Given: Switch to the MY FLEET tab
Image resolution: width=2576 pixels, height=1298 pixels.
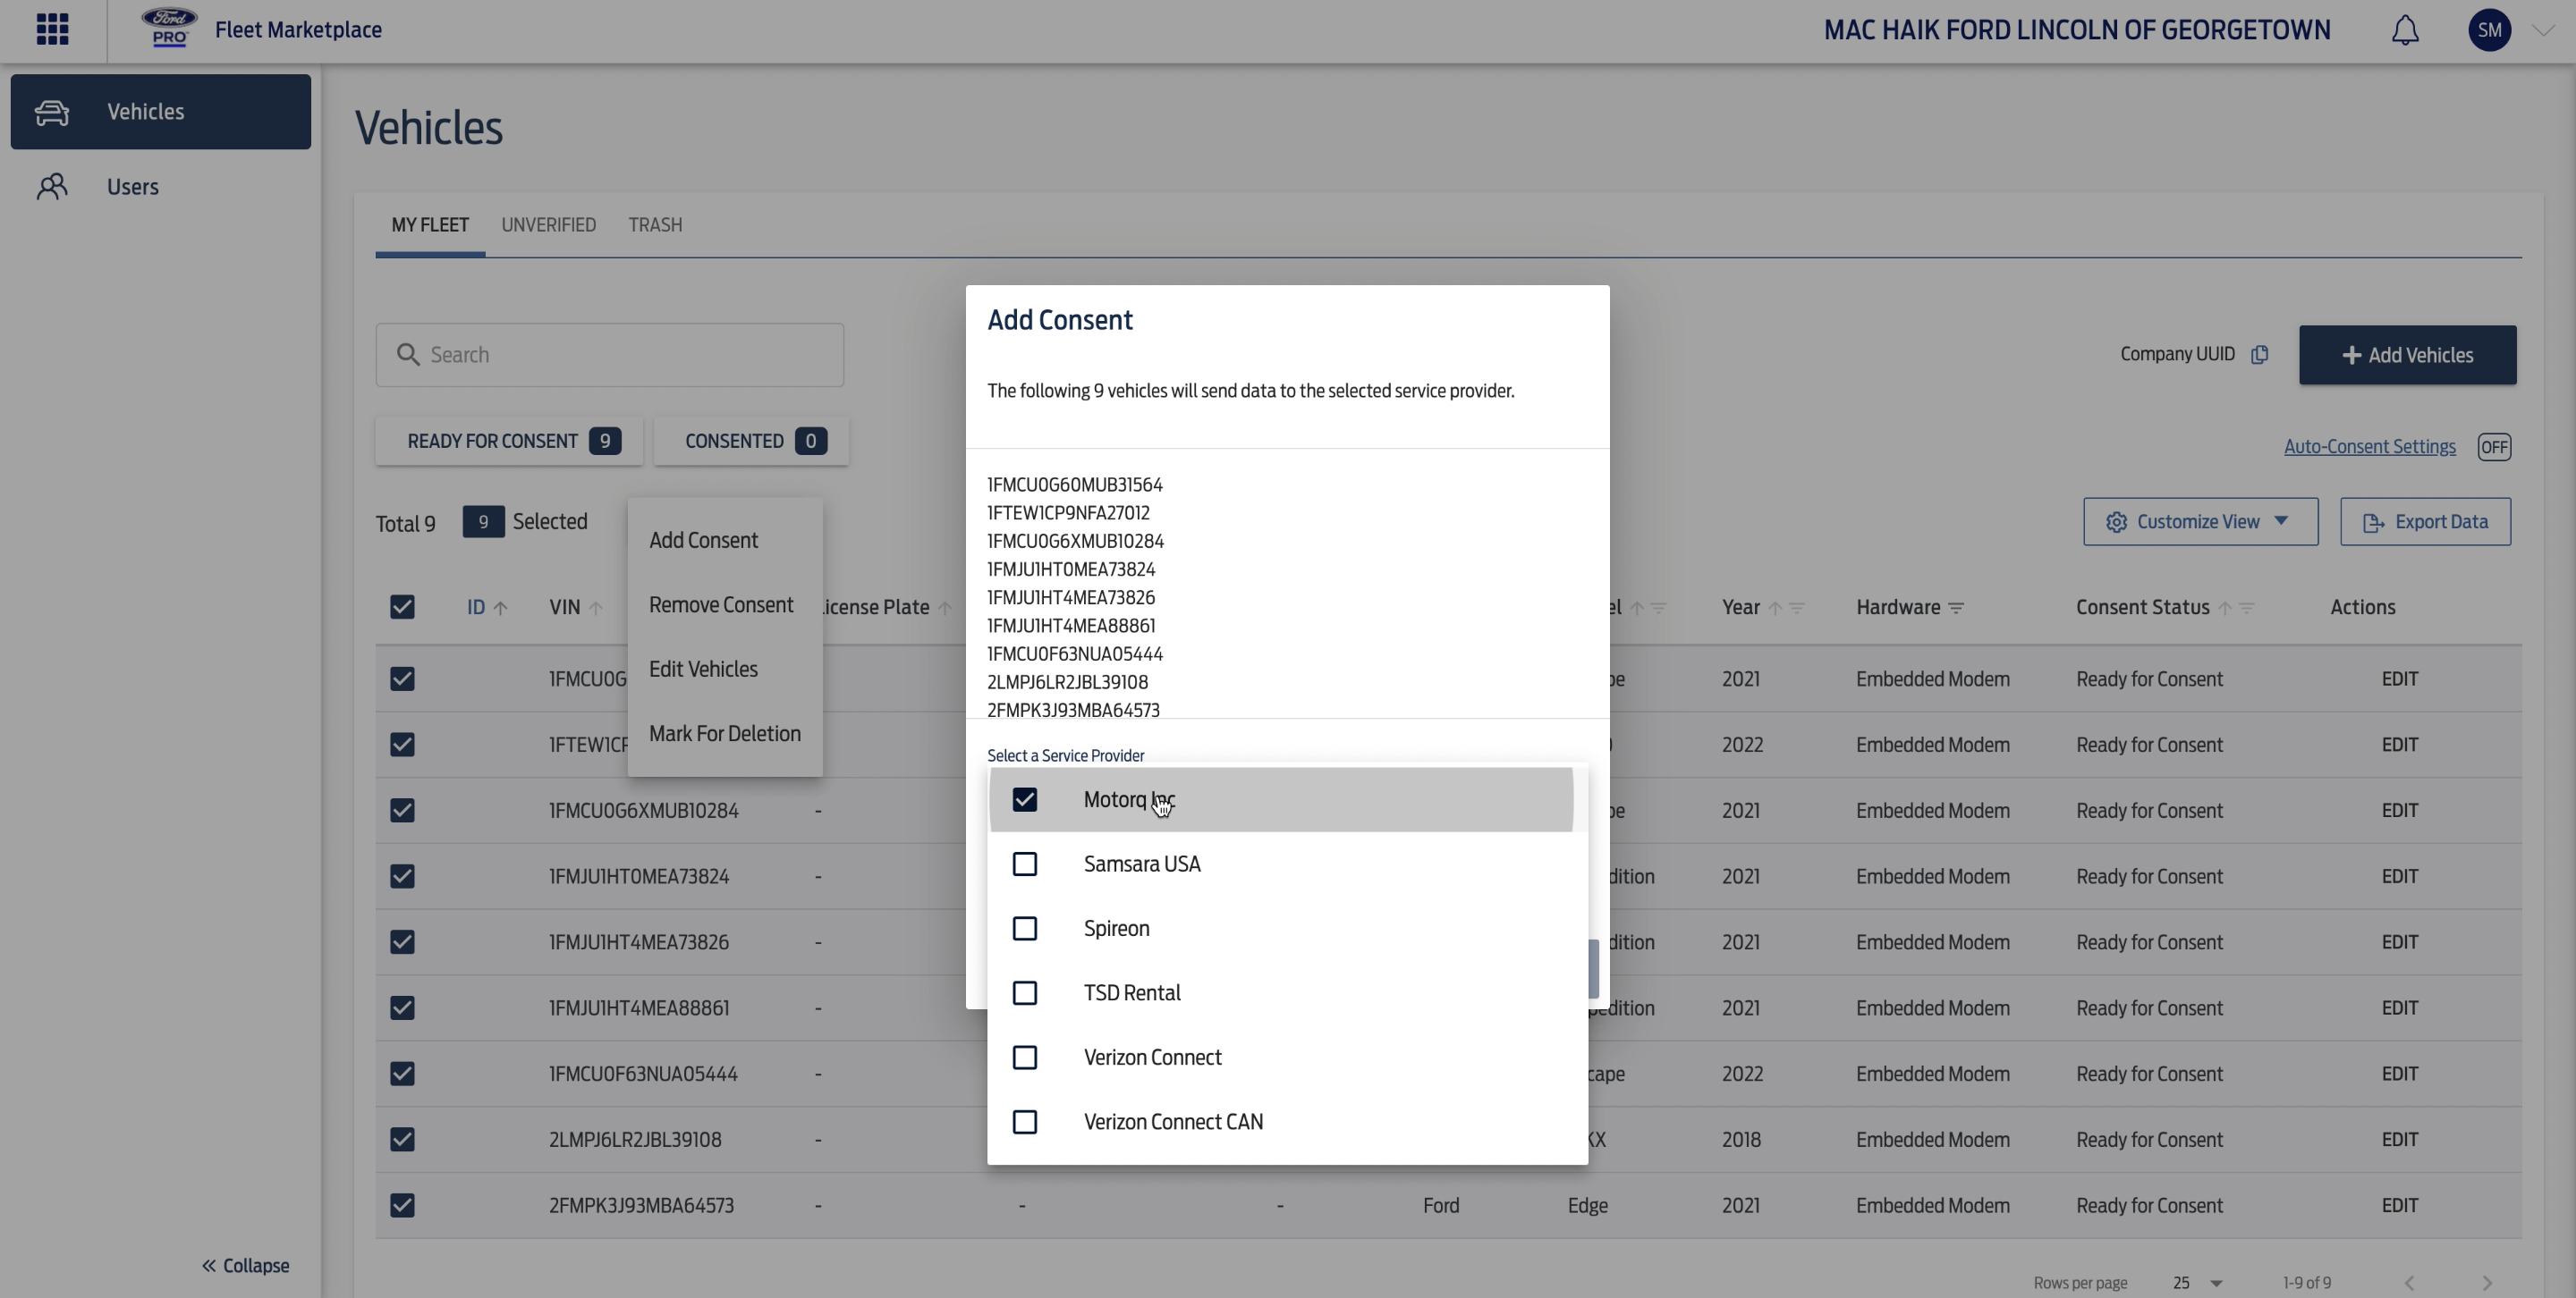Looking at the screenshot, I should tap(430, 225).
